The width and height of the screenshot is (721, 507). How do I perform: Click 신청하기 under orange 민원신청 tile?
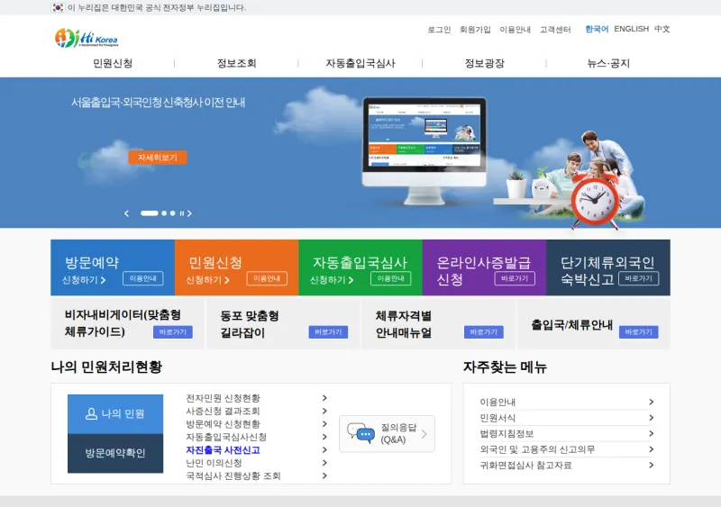click(x=208, y=280)
